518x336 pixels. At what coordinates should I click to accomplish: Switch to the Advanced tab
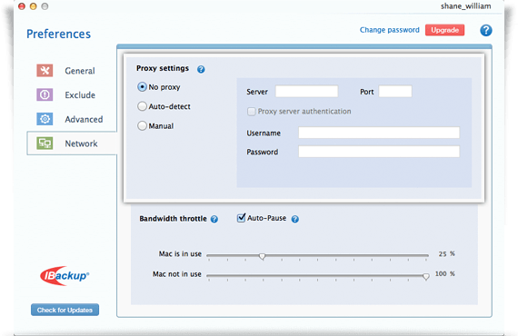tap(84, 119)
